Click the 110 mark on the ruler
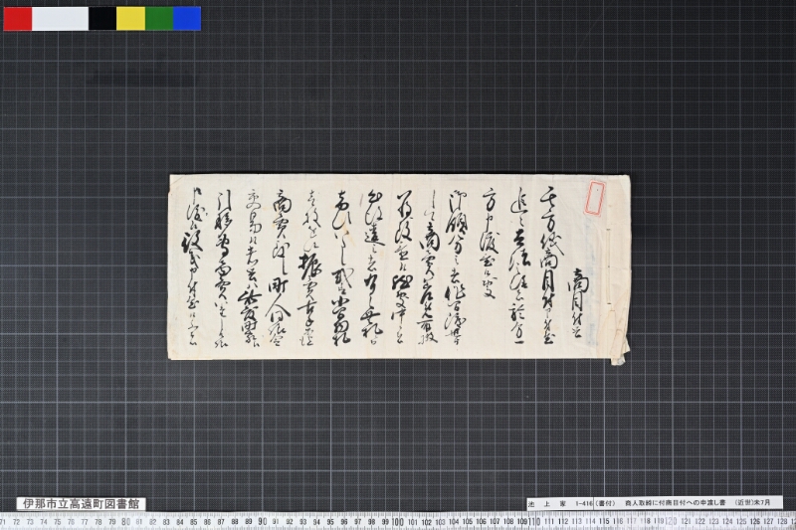The width and height of the screenshot is (796, 530). [535, 521]
